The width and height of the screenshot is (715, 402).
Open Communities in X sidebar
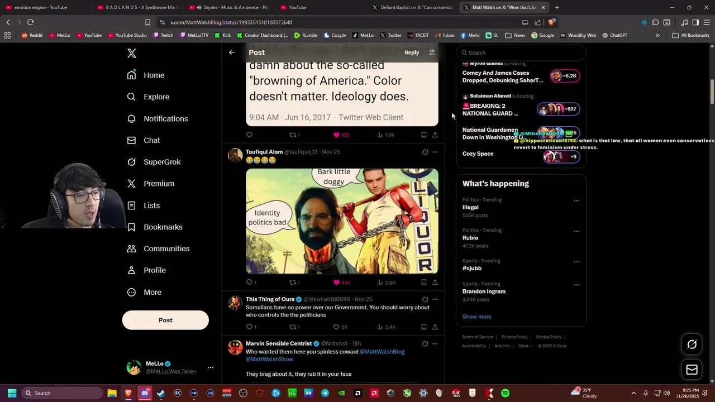[158, 248]
